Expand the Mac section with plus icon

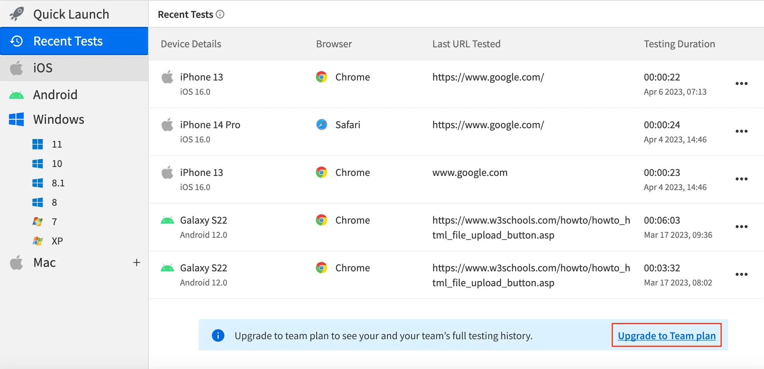tap(136, 263)
